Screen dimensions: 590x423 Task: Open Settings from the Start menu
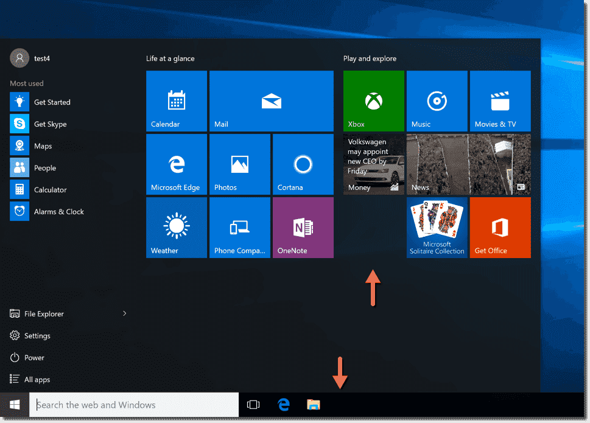37,336
